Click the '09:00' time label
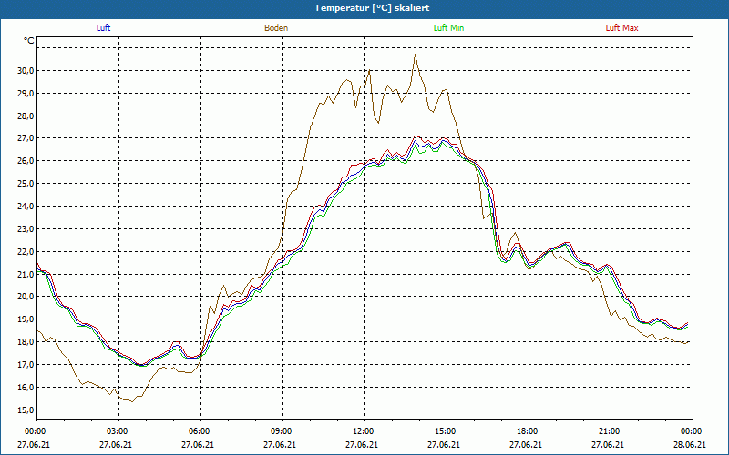This screenshot has width=729, height=455. (280, 431)
